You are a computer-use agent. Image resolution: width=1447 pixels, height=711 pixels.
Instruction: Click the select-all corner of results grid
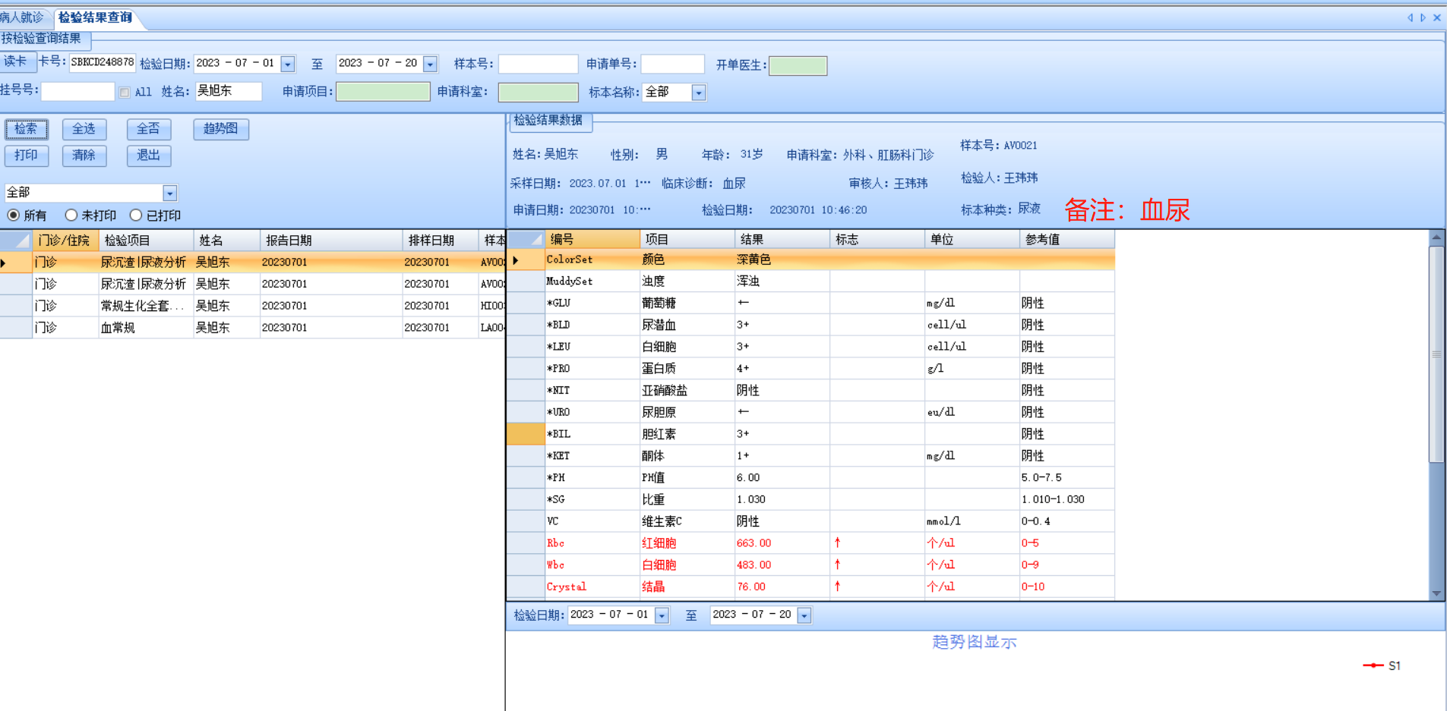pyautogui.click(x=525, y=239)
